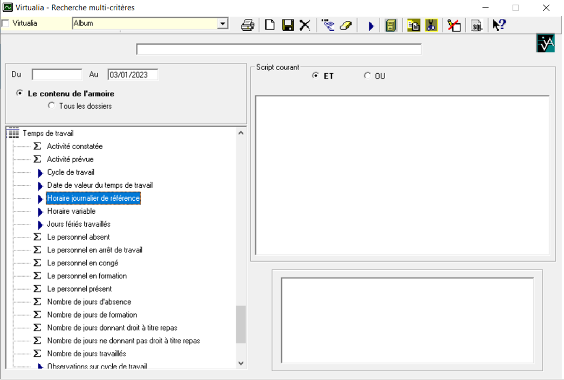
Task: Select the Tous les dossiers option
Action: tap(52, 106)
